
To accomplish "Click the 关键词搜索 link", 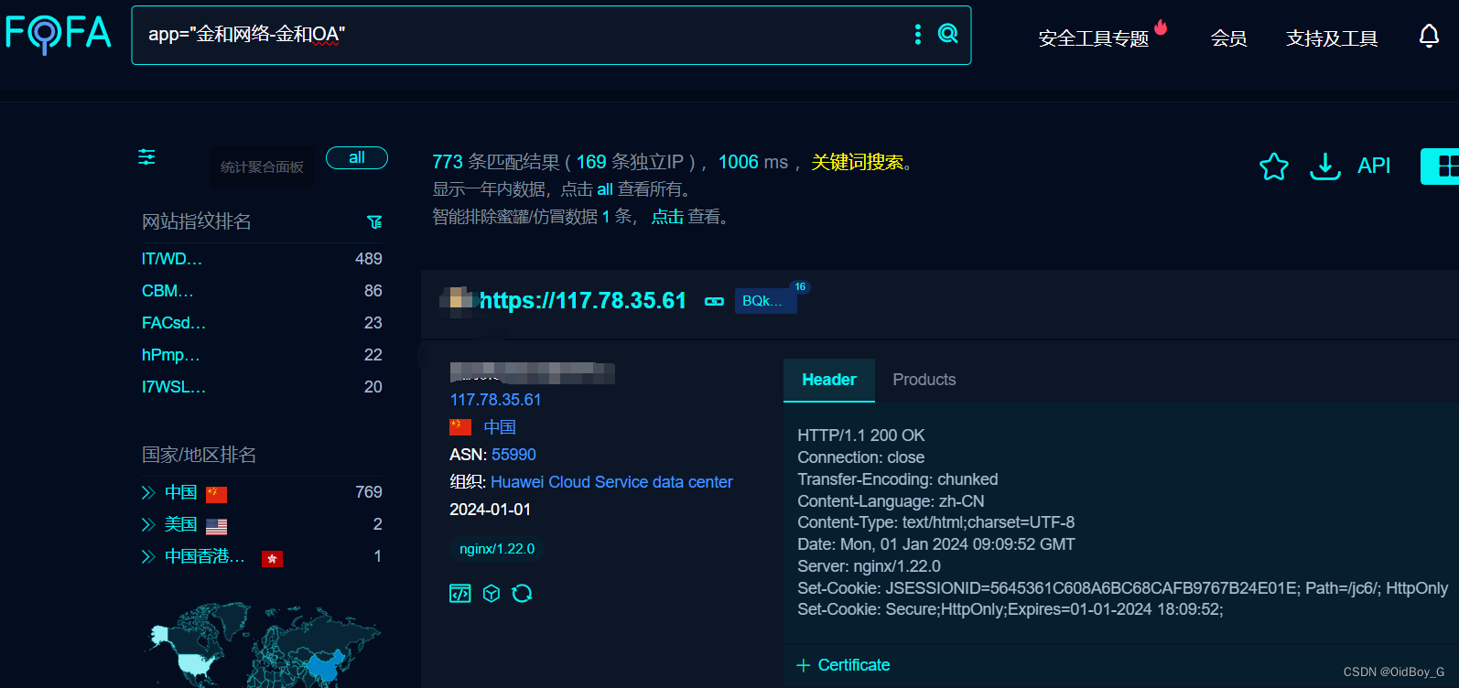I will click(x=858, y=162).
